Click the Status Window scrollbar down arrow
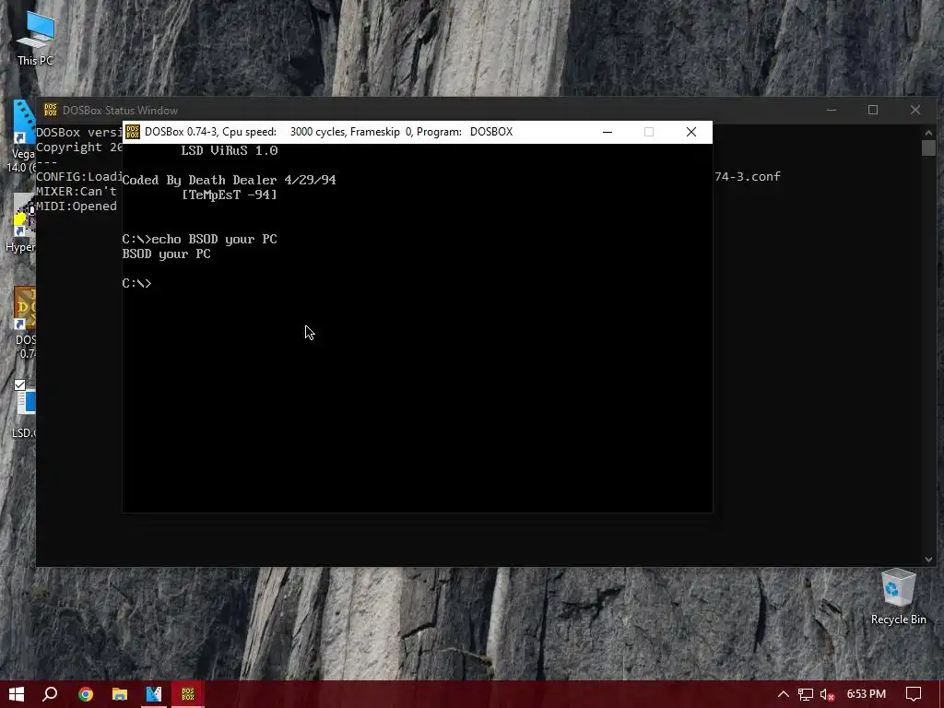 [x=928, y=560]
